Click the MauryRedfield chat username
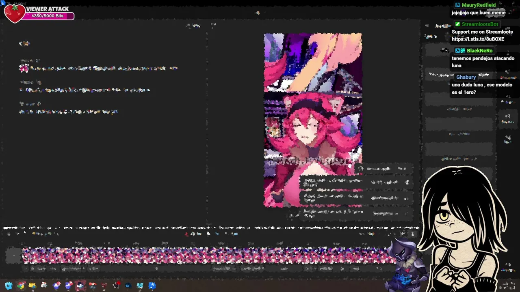 coord(479,5)
